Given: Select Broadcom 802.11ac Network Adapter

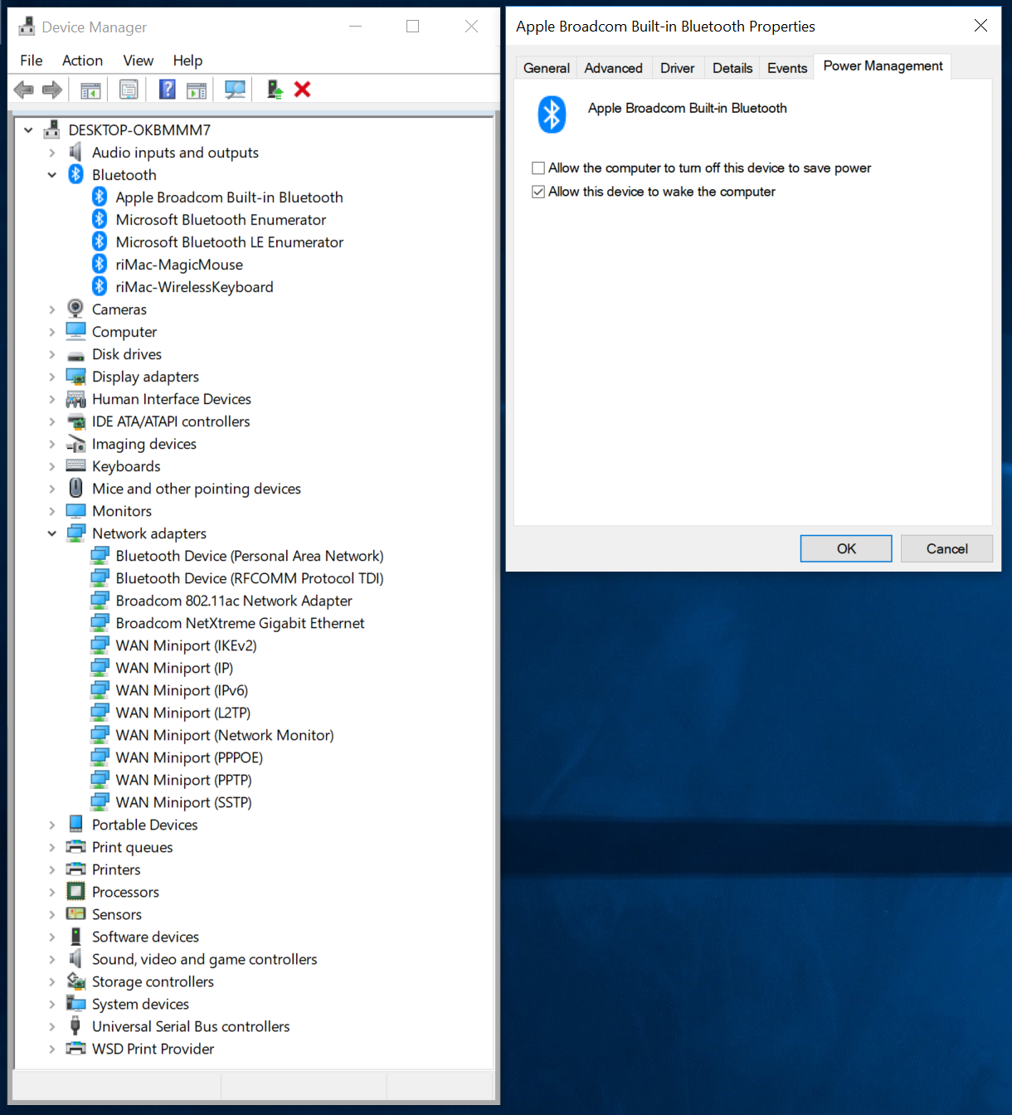Looking at the screenshot, I should tap(234, 601).
